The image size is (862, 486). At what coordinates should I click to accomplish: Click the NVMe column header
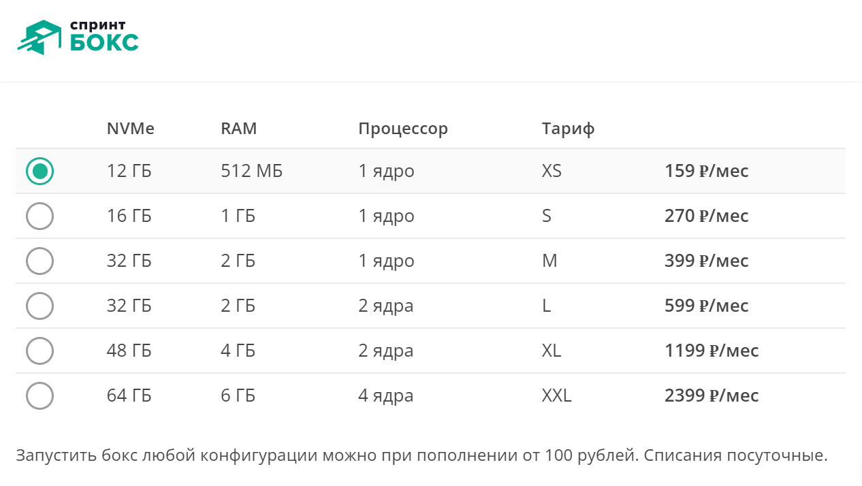point(131,128)
